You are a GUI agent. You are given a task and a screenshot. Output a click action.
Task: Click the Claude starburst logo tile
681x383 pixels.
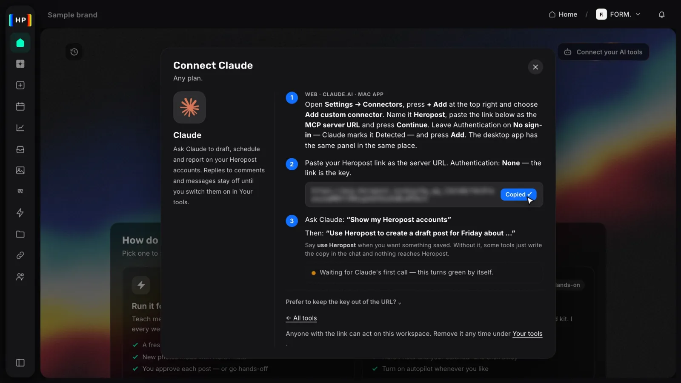(189, 107)
